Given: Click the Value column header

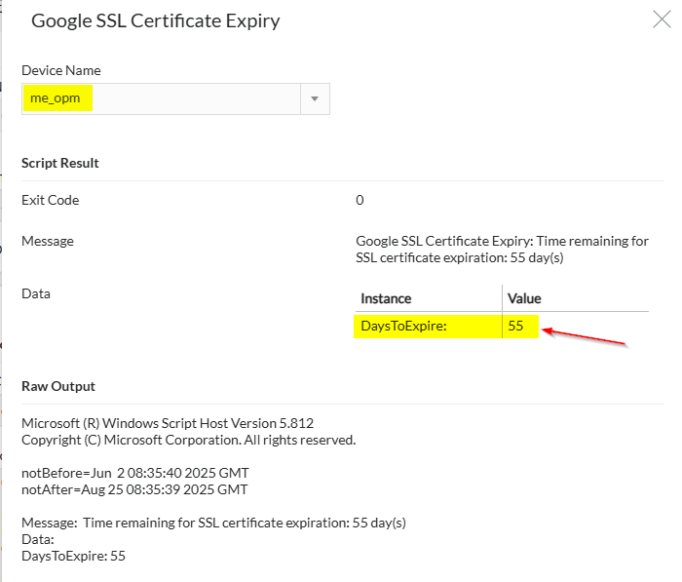Looking at the screenshot, I should (x=524, y=298).
